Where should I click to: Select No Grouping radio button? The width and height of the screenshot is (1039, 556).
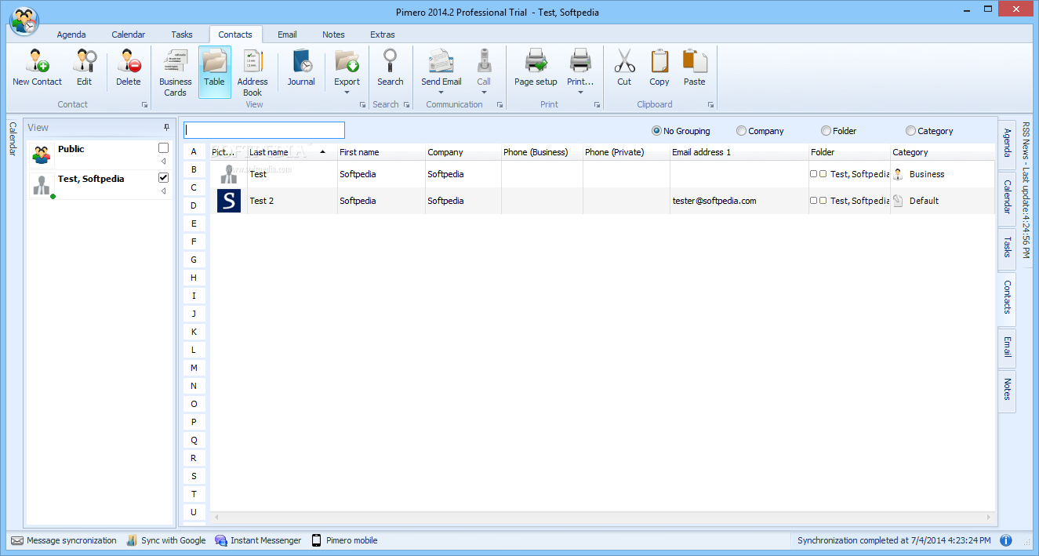coord(656,131)
